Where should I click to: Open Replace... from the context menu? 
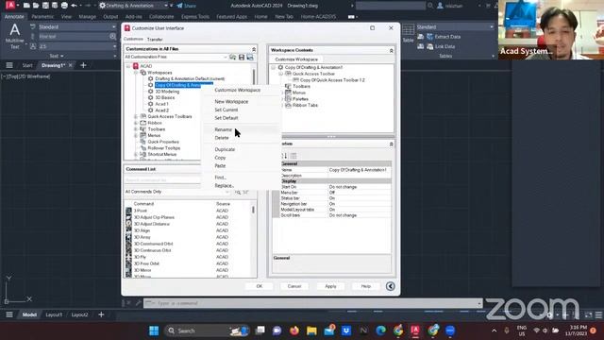(x=225, y=185)
